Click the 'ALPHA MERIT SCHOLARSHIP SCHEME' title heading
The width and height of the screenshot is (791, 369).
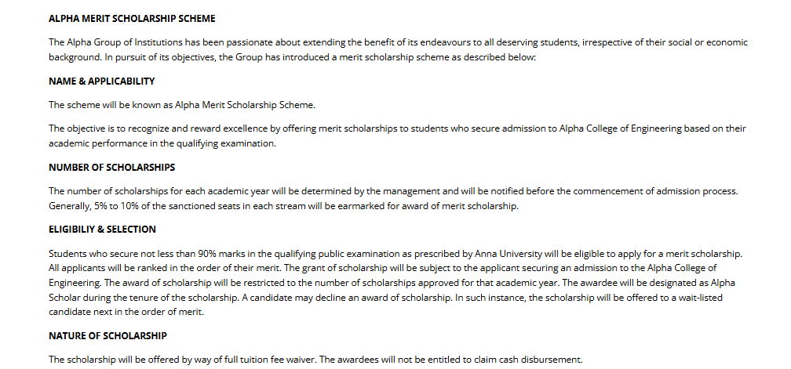coord(131,18)
